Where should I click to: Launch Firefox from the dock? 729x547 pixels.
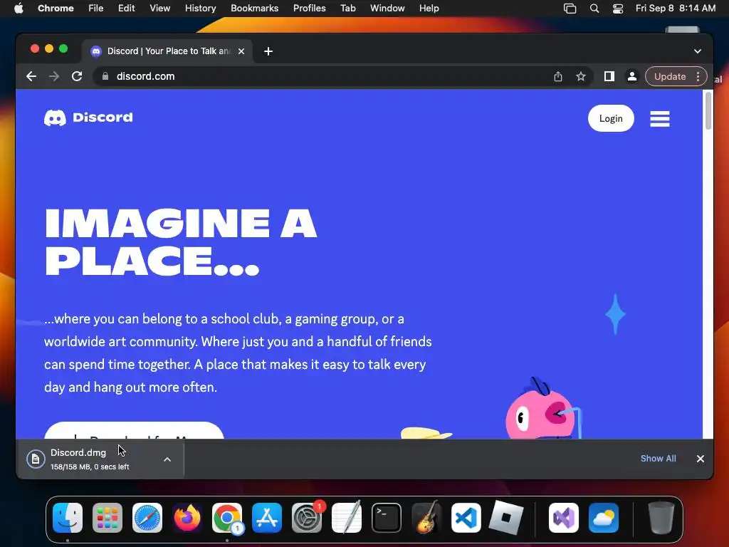click(187, 518)
